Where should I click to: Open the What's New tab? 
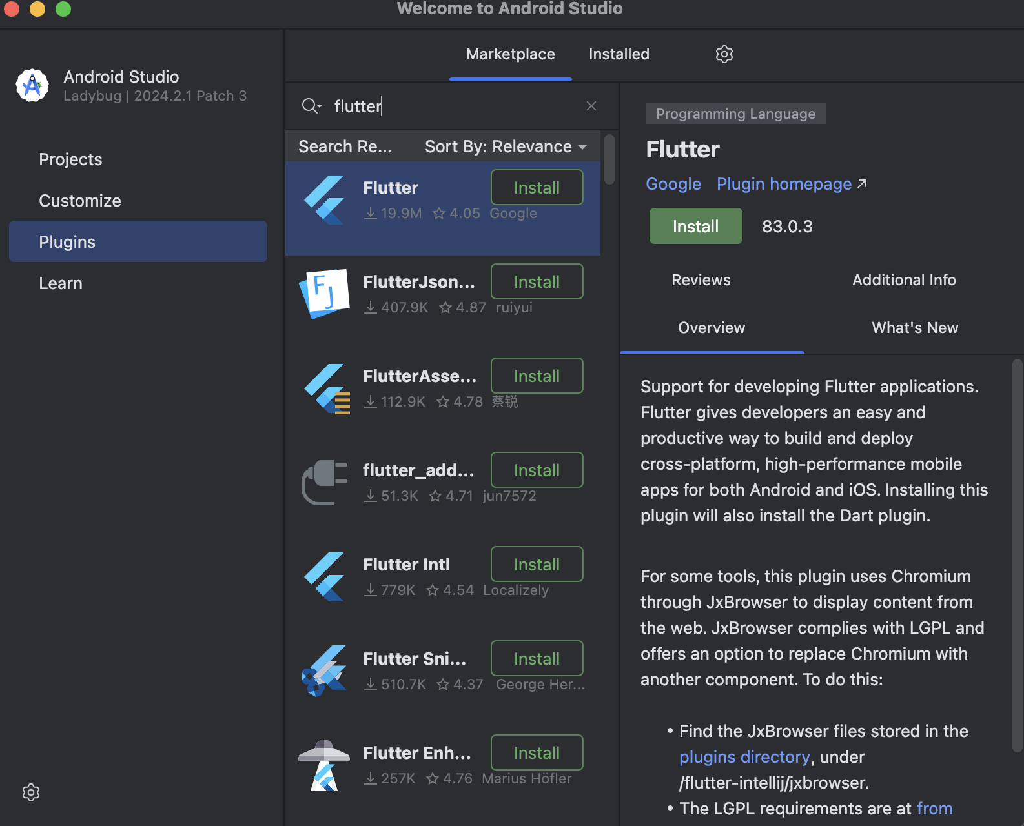[915, 328]
